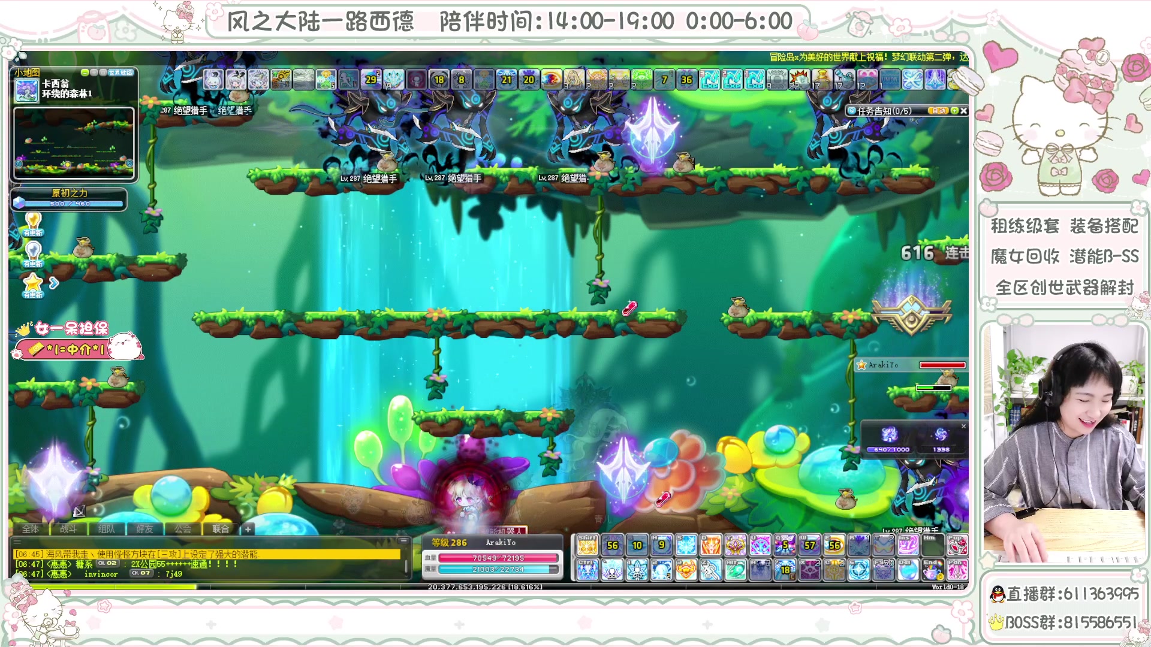This screenshot has width=1151, height=647.
Task: Expand event list arrow beside star icon
Action: point(54,283)
